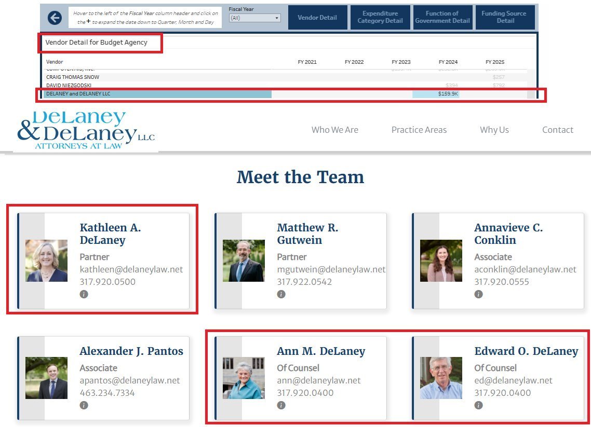Click Alexander J. Pantos name heading

point(131,351)
